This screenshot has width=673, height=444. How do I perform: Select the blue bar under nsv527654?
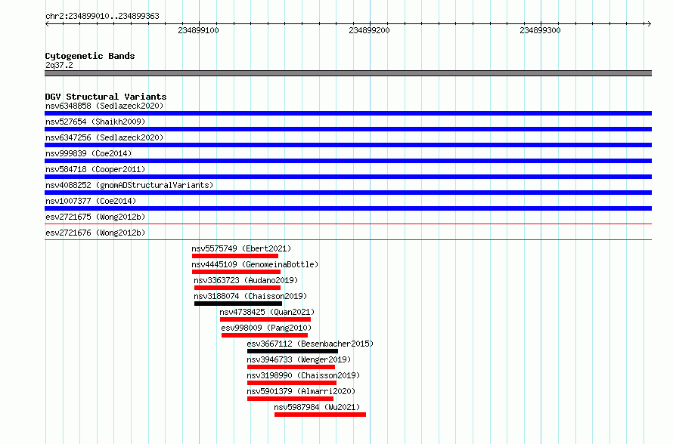(x=348, y=129)
